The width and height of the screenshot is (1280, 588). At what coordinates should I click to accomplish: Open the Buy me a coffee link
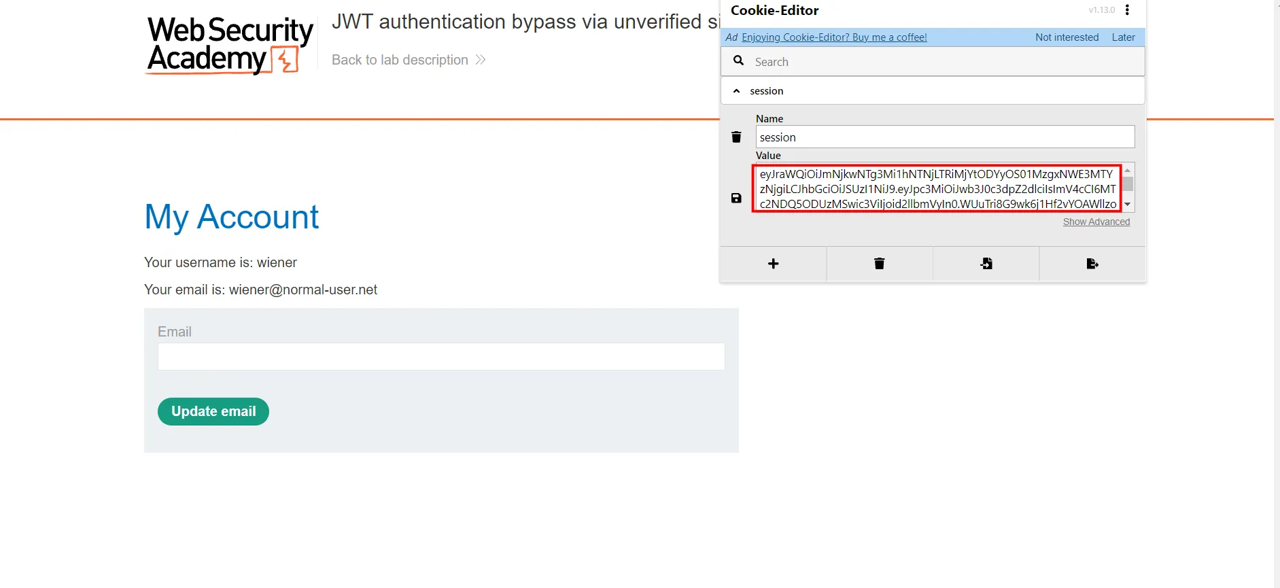click(834, 37)
